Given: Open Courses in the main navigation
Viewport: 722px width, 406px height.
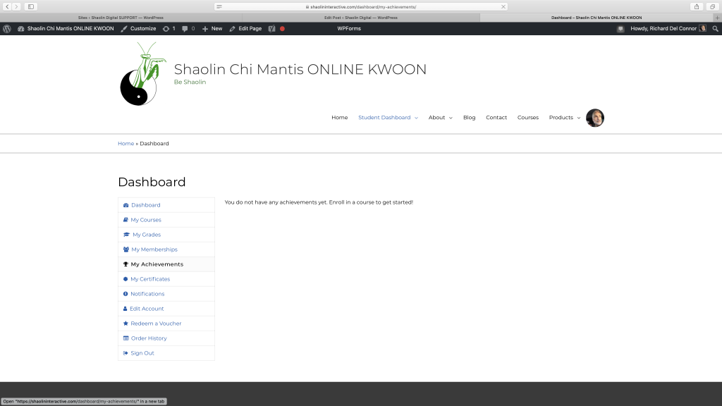Looking at the screenshot, I should (x=527, y=118).
